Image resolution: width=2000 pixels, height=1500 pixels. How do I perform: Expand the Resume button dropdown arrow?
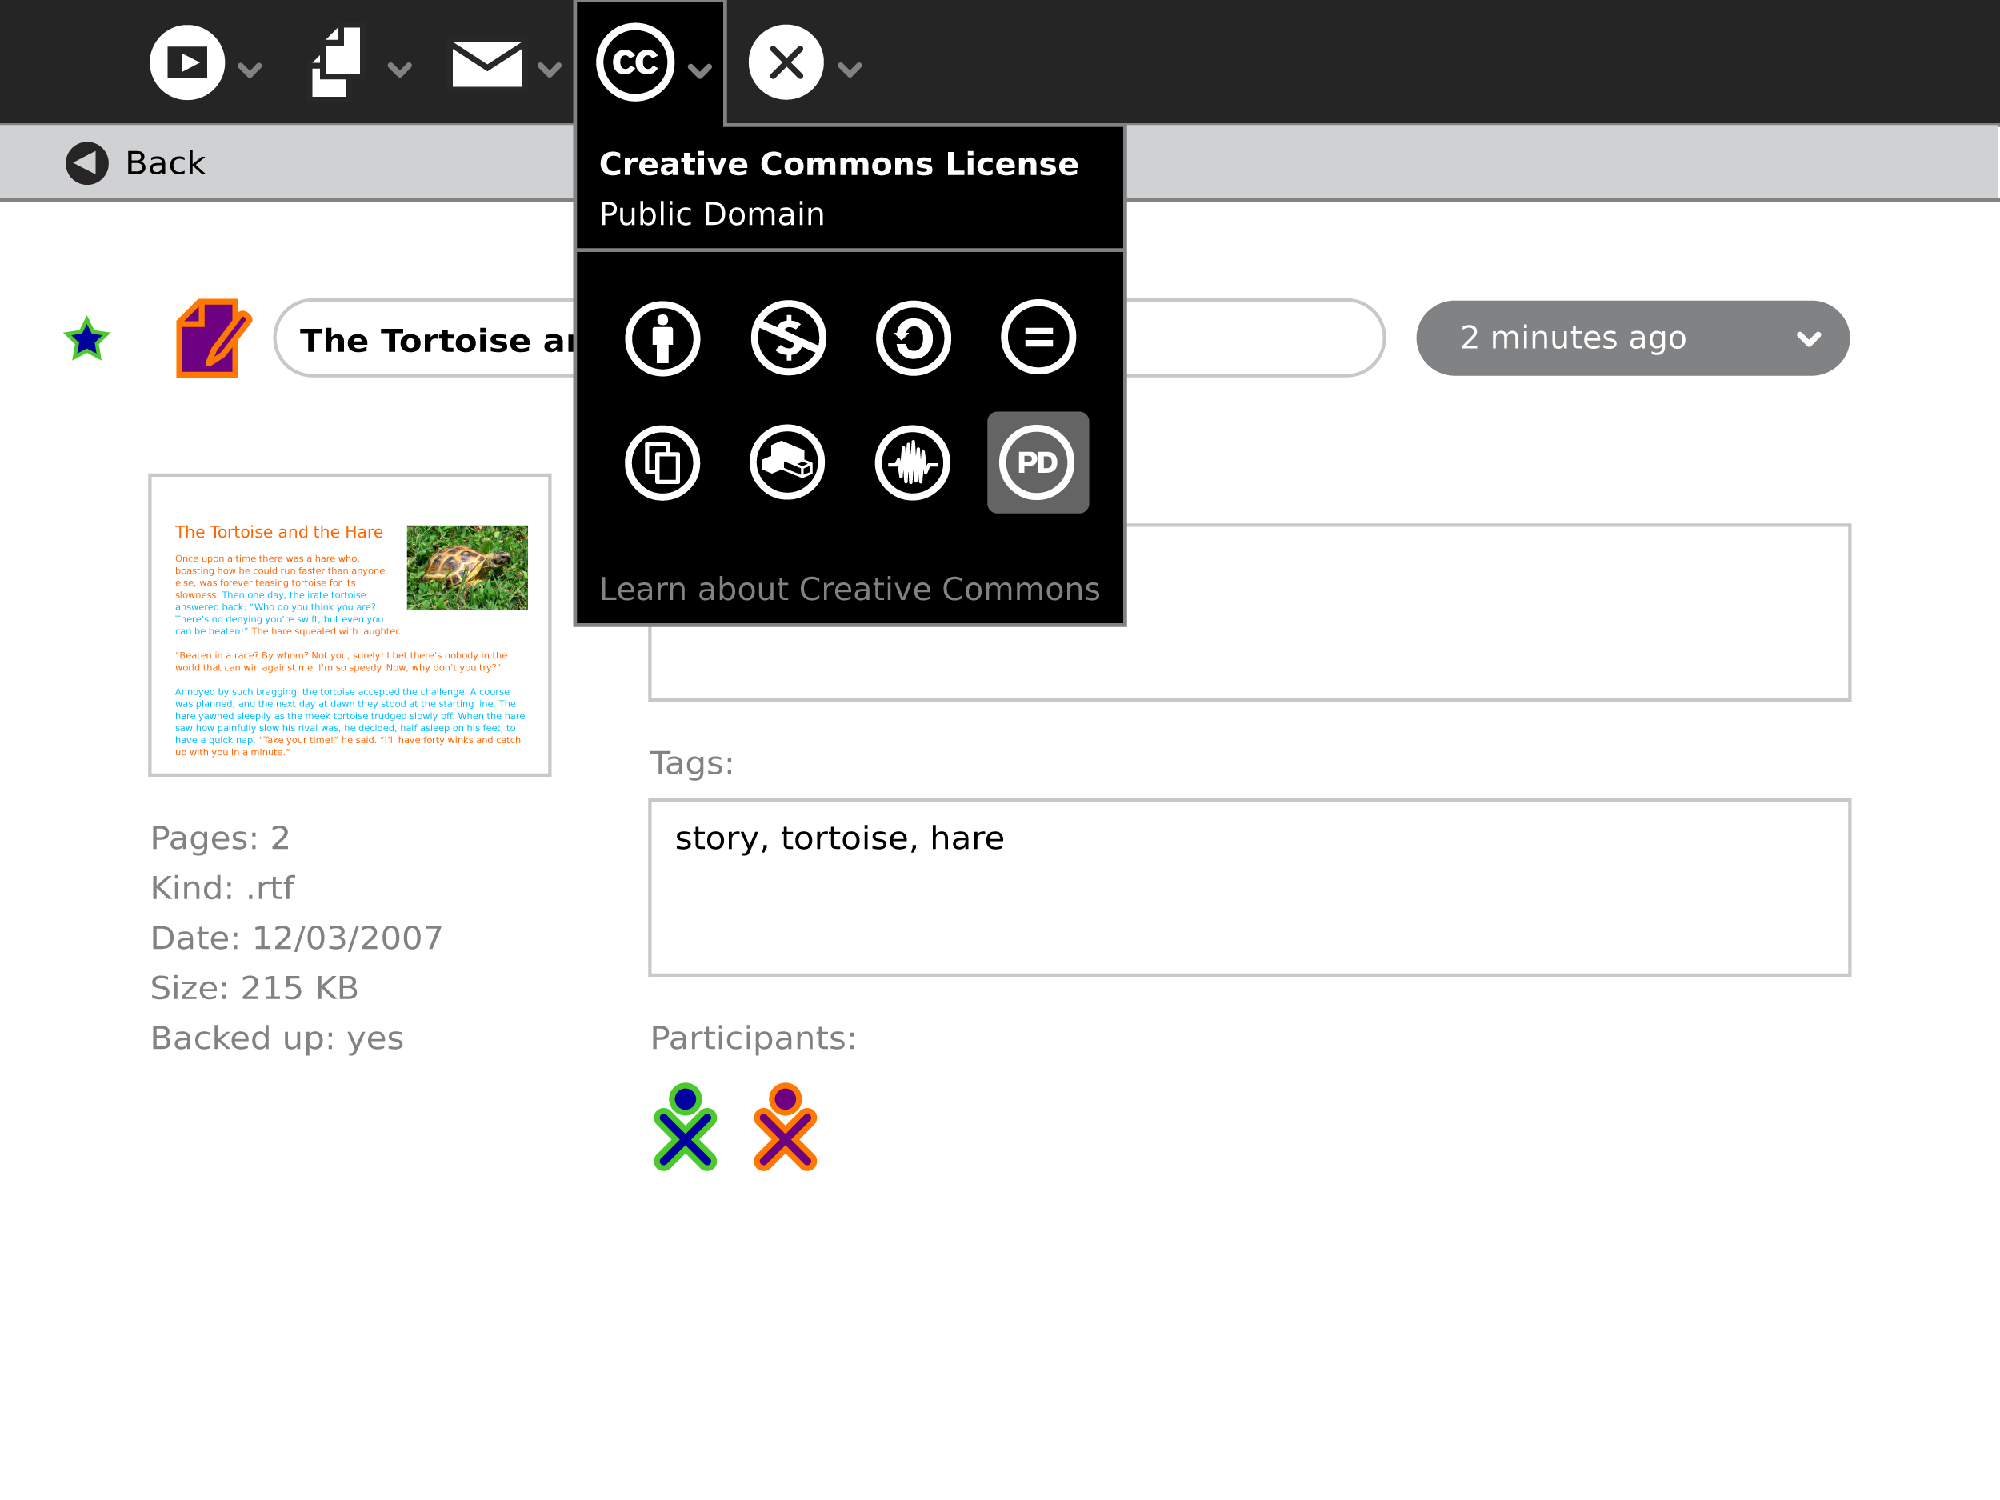pos(250,70)
